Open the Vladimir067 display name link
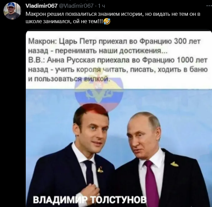Viewport: 212px width, 207px height. [x=42, y=6]
